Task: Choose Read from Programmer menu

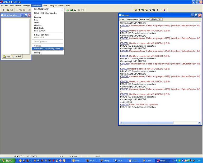Action: click(48, 20)
